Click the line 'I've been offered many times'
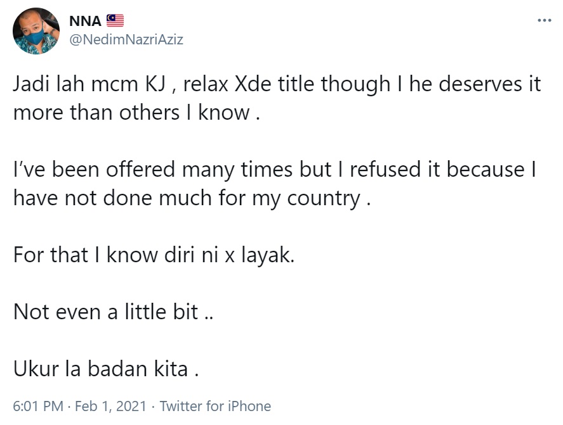The width and height of the screenshot is (563, 425). 275,170
